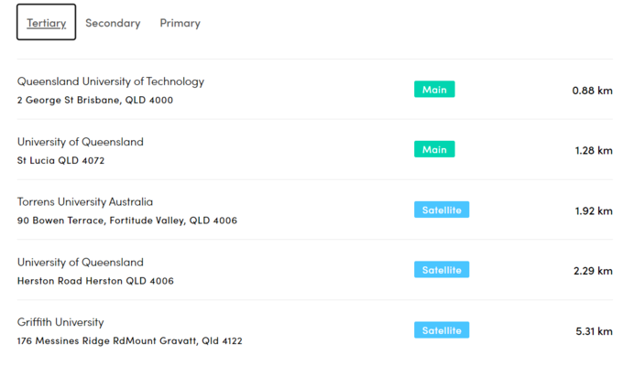623x366 pixels.
Task: Click Satellite badge for Torrens University
Action: (x=441, y=210)
